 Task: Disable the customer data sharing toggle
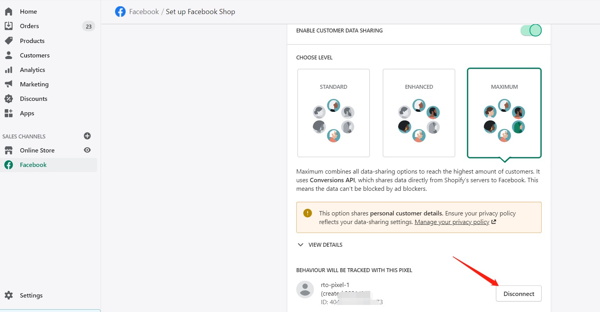click(531, 30)
